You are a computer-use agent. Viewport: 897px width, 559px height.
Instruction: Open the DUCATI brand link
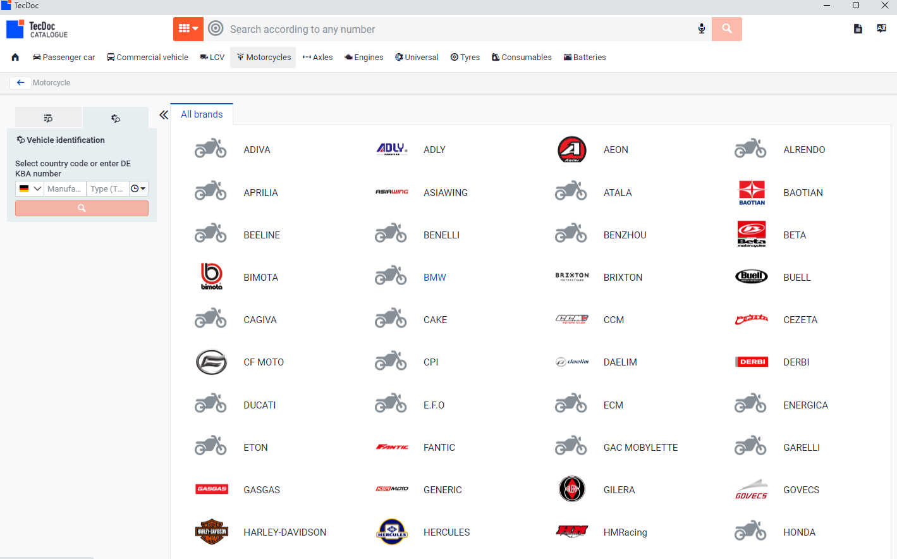(x=260, y=405)
